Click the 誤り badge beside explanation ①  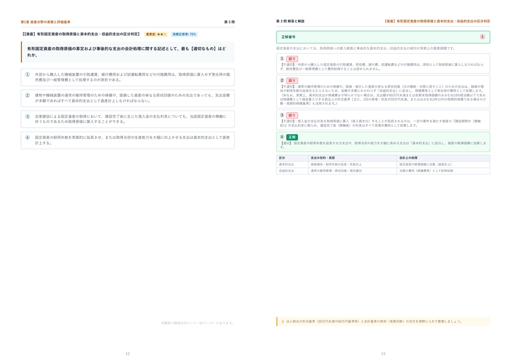pos(292,59)
